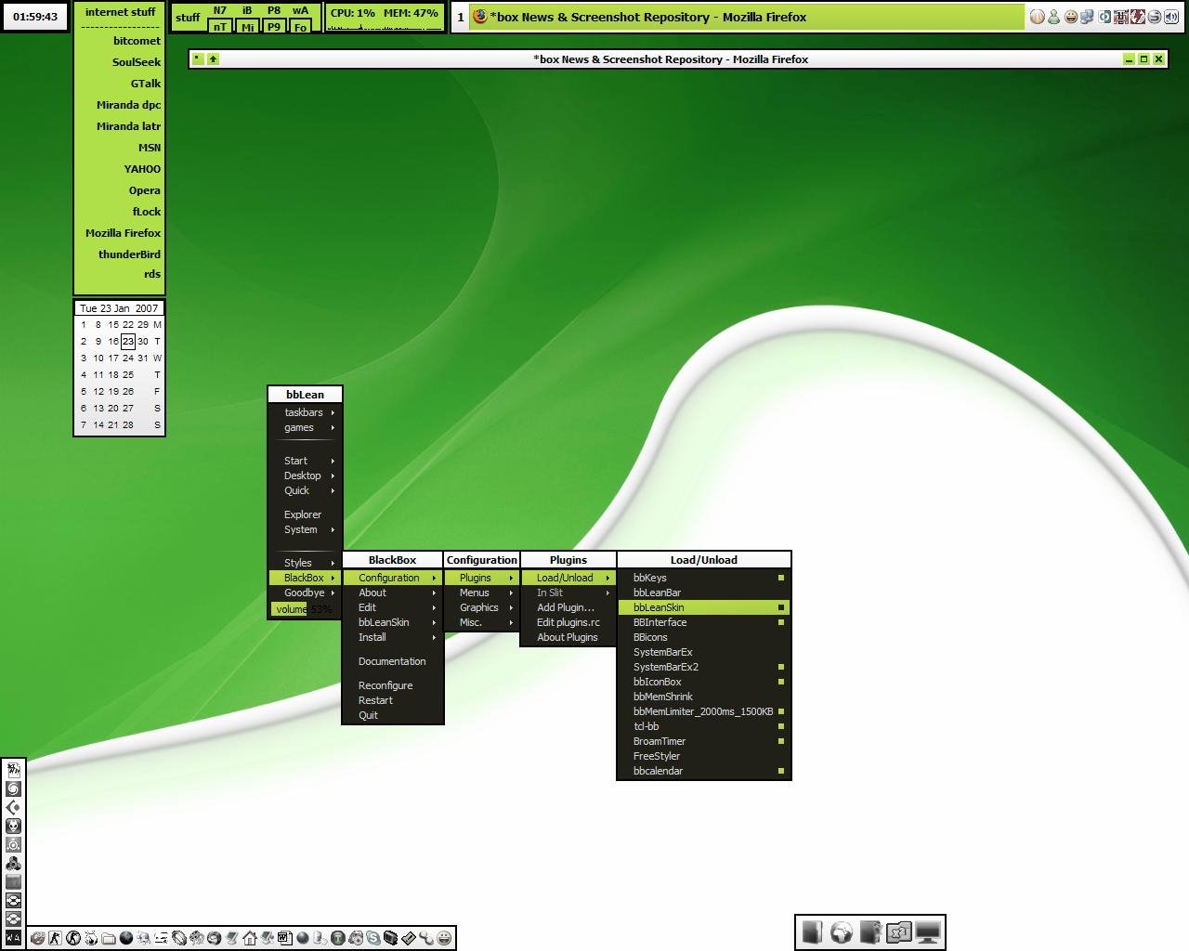Screen dimensions: 1189x951
Task: Expand the Goodbye submenu
Action: click(x=305, y=593)
